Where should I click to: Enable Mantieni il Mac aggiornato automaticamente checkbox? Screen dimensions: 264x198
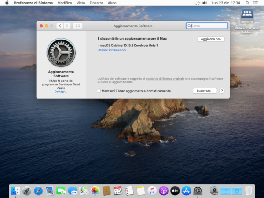coord(99,91)
